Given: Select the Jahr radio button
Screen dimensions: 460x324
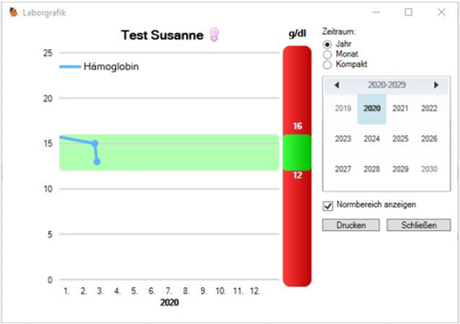Looking at the screenshot, I should pyautogui.click(x=327, y=45).
